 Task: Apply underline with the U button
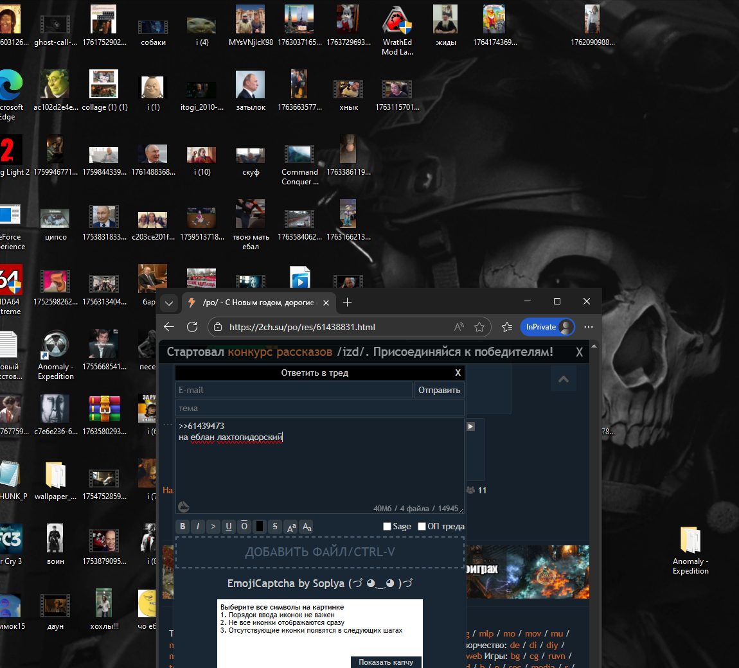pos(229,526)
